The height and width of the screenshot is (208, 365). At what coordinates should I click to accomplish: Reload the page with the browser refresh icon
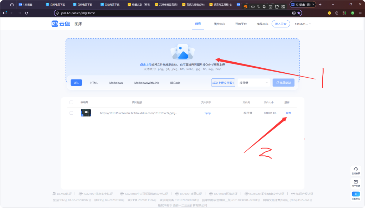pyautogui.click(x=26, y=13)
